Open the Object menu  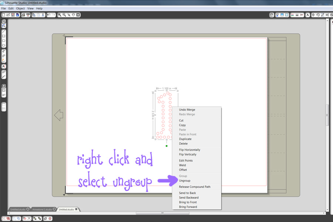pos(20,8)
